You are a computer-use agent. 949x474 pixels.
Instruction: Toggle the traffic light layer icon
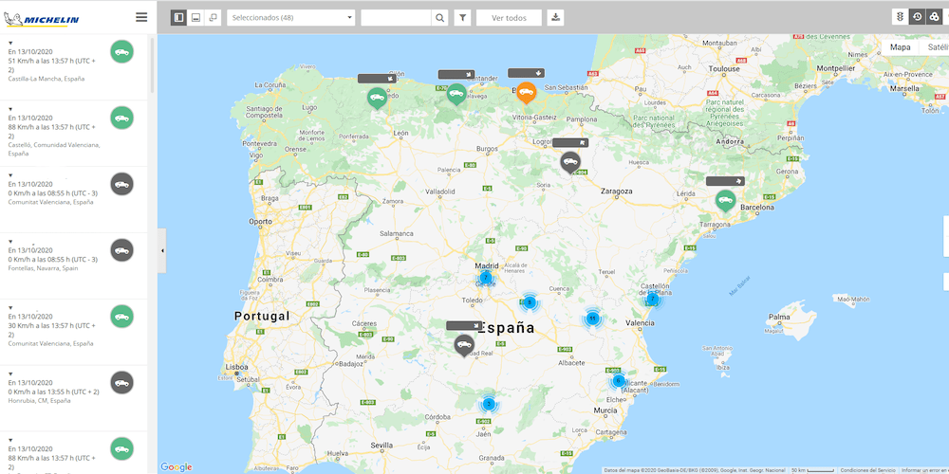pyautogui.click(x=900, y=17)
